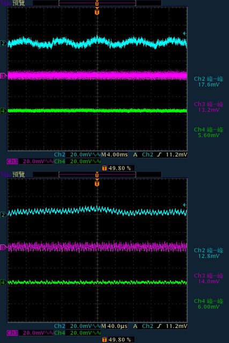Toggle the highlighted Ch3 label below the 4.00ms capture

[12, 161]
